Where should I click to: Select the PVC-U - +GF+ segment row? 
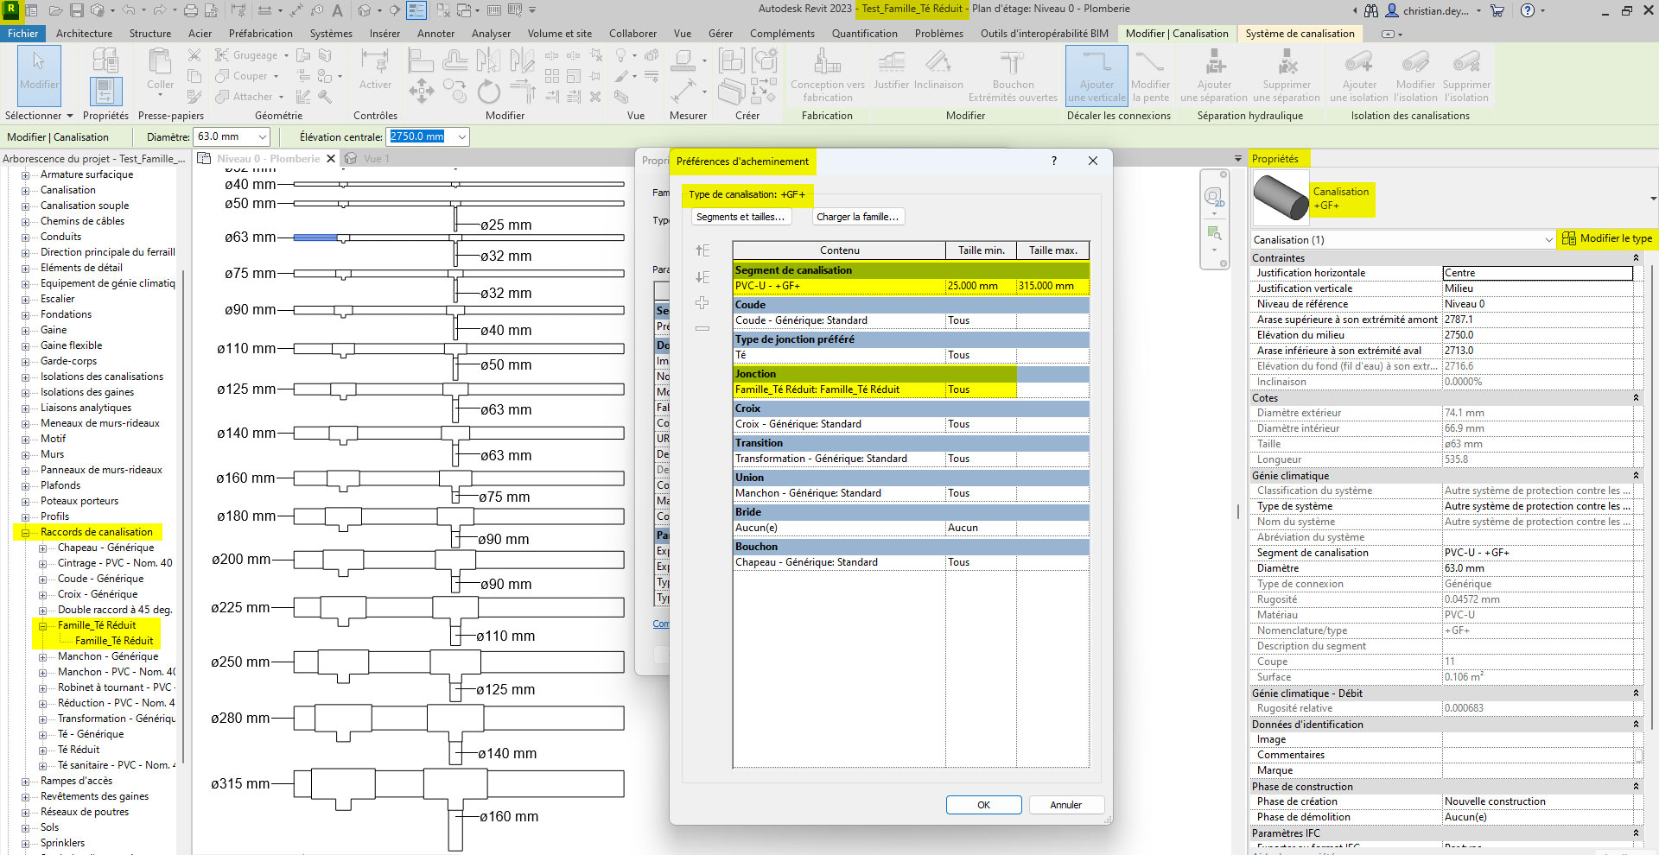(x=911, y=286)
